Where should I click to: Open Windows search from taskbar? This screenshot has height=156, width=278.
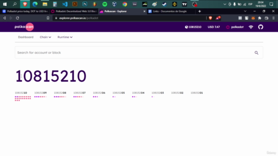pyautogui.click(x=15, y=4)
